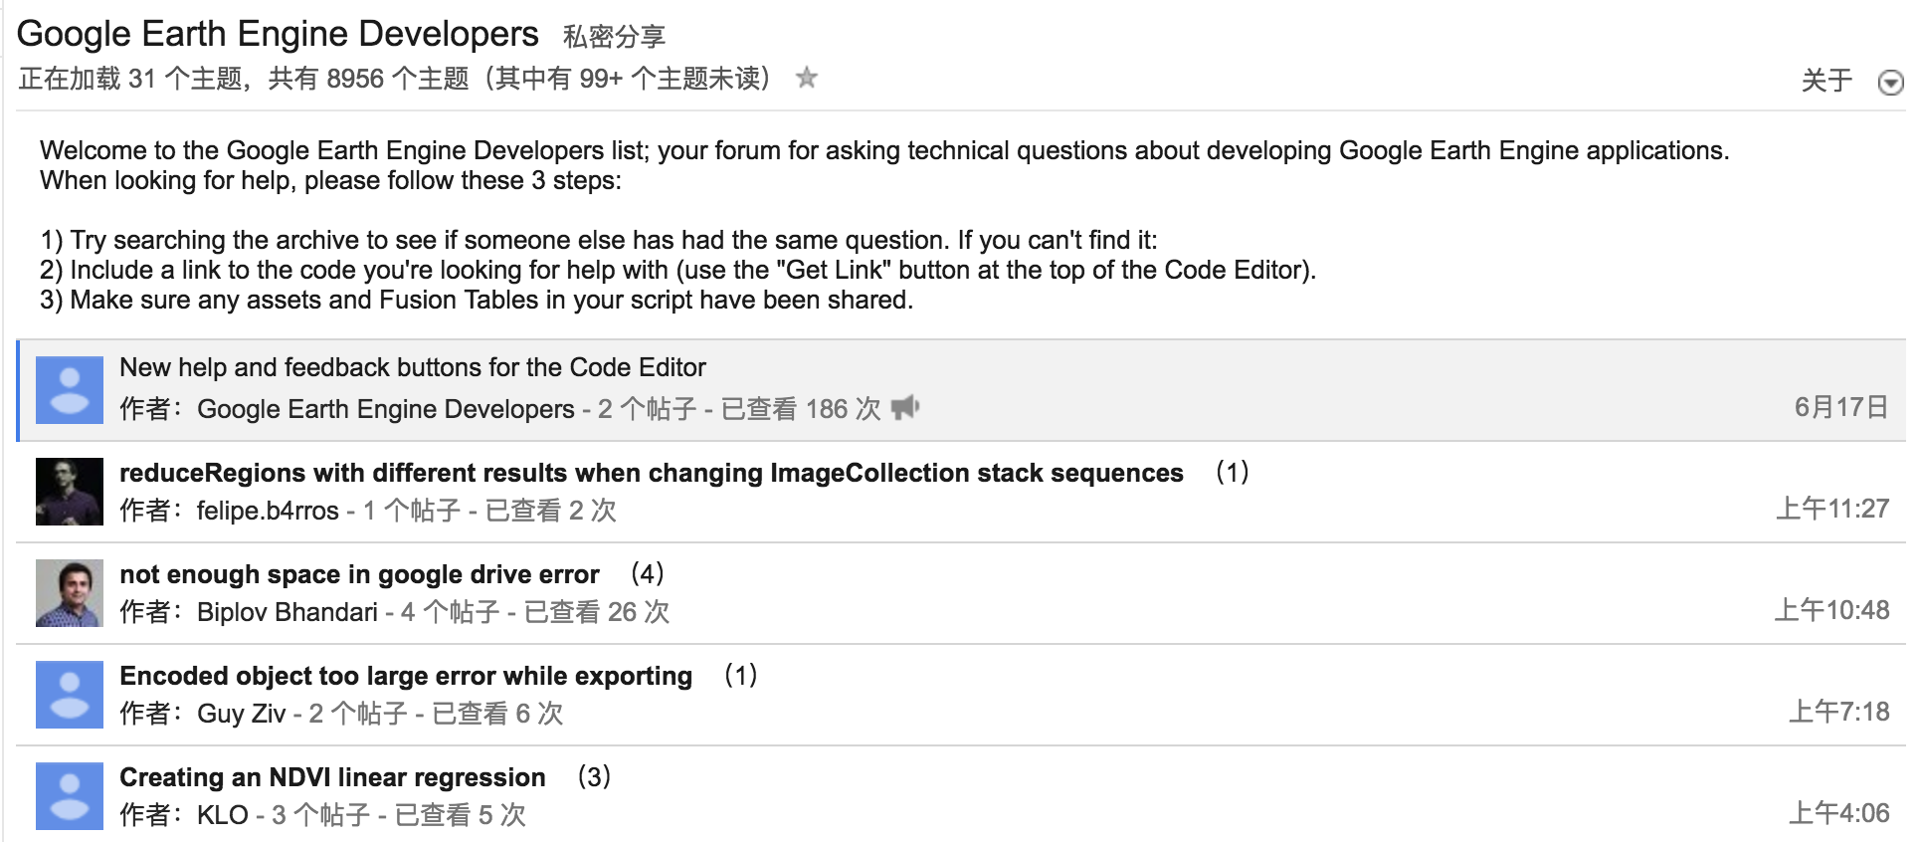1922x842 pixels.
Task: Click Biplov Bhandari's profile photo
Action: click(69, 594)
